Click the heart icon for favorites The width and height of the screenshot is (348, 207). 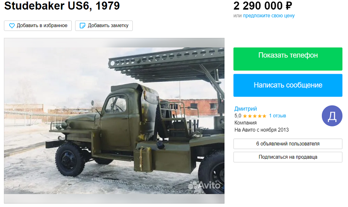[12, 26]
